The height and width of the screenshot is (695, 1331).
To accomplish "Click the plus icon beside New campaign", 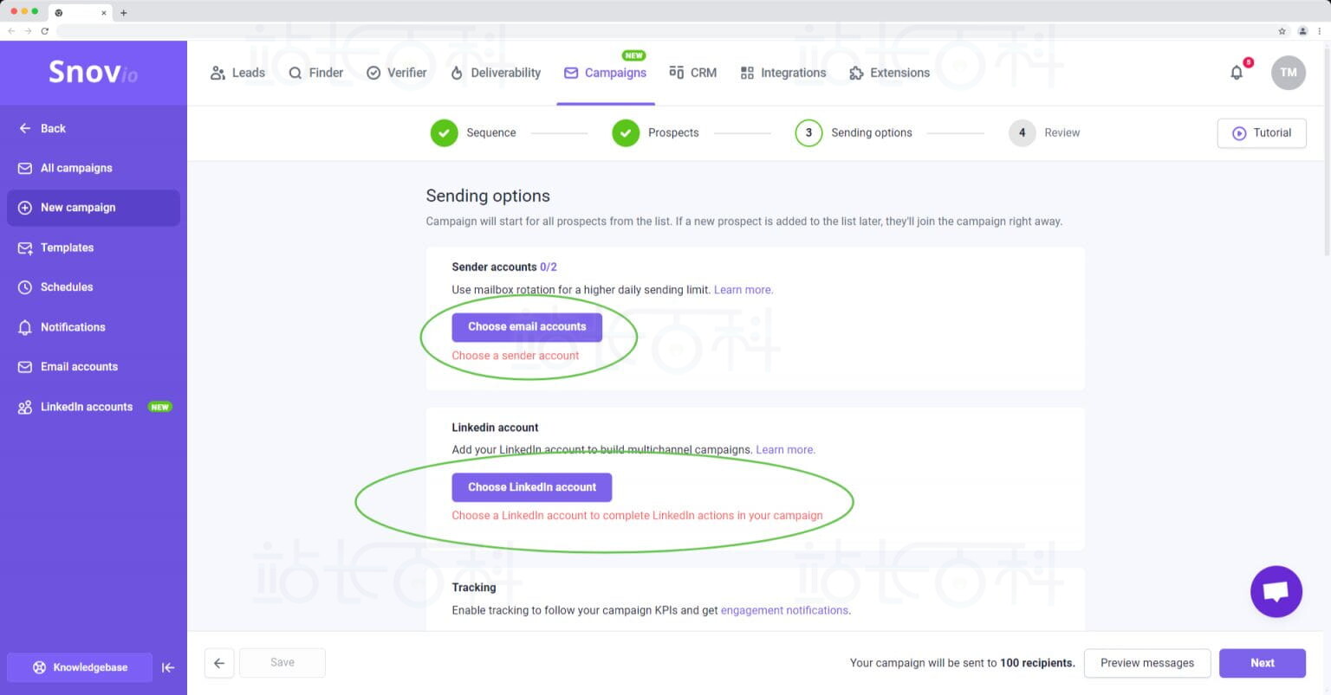I will [25, 208].
